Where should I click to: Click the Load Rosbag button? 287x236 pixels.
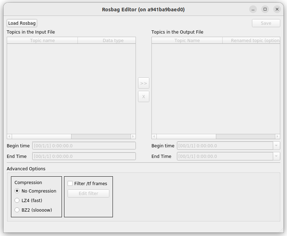[x=22, y=23]
